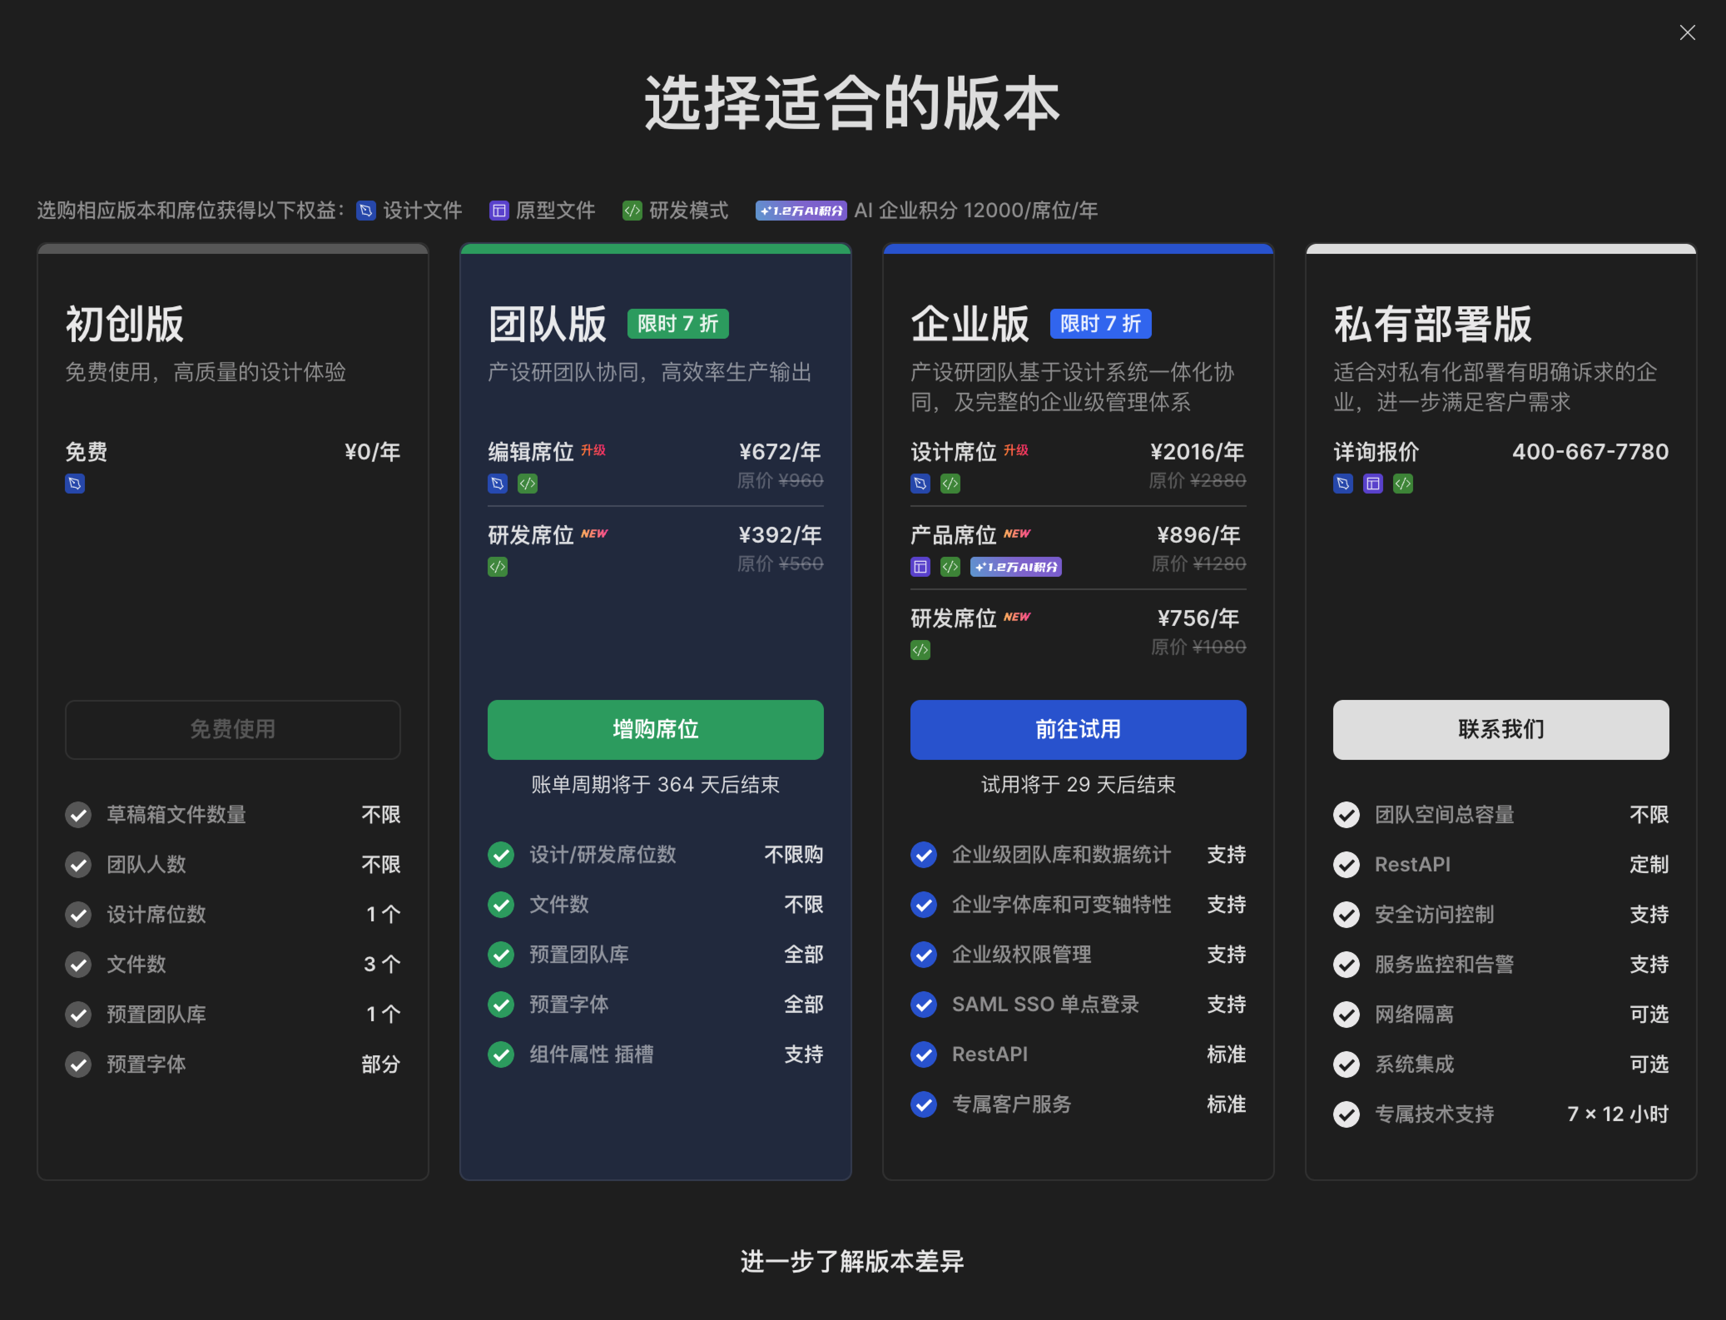Viewport: 1726px width, 1320px height.
Task: Click the 研发模式 icon in the benefits legend
Action: [x=632, y=211]
